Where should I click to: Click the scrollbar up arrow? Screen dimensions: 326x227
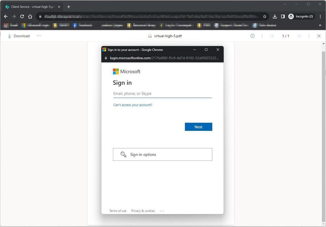[323, 44]
